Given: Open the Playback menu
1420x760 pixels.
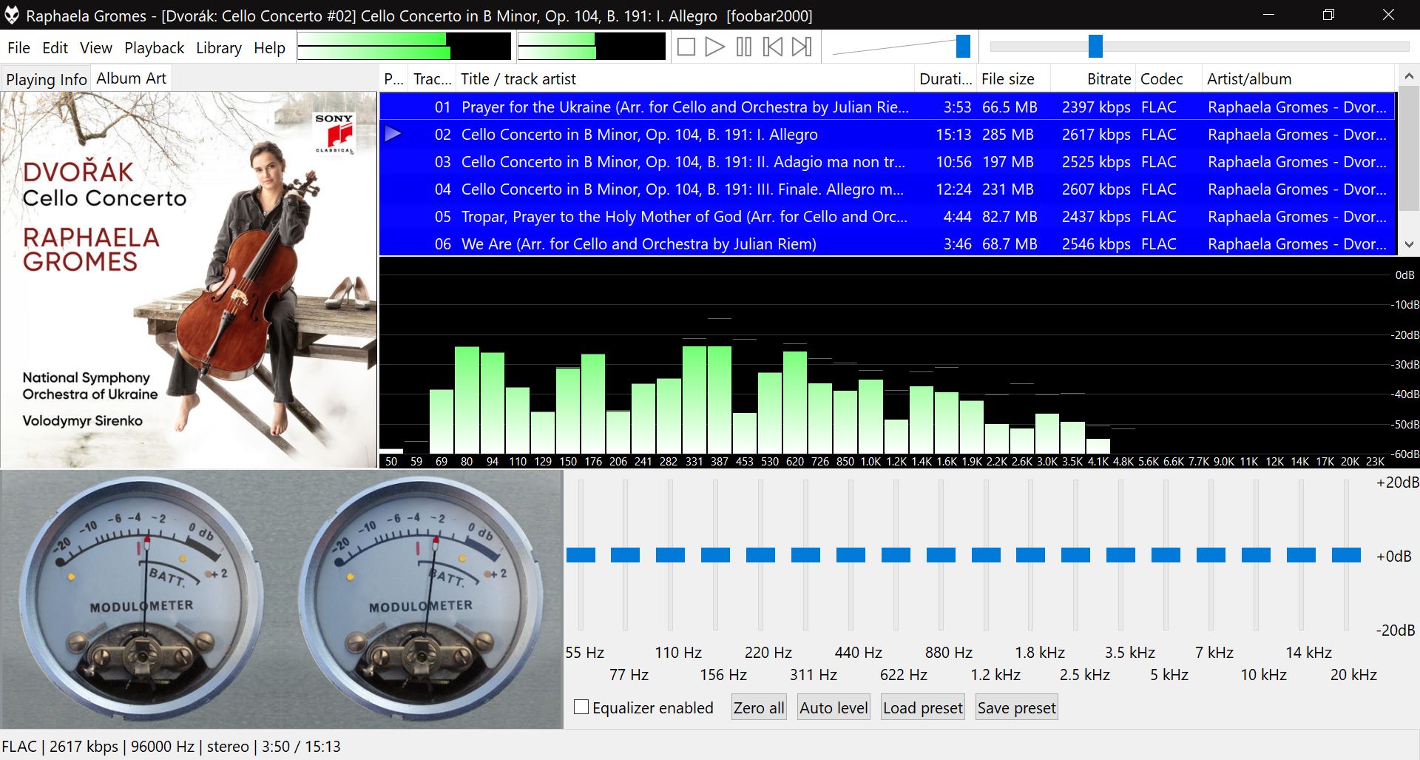Looking at the screenshot, I should [x=154, y=48].
